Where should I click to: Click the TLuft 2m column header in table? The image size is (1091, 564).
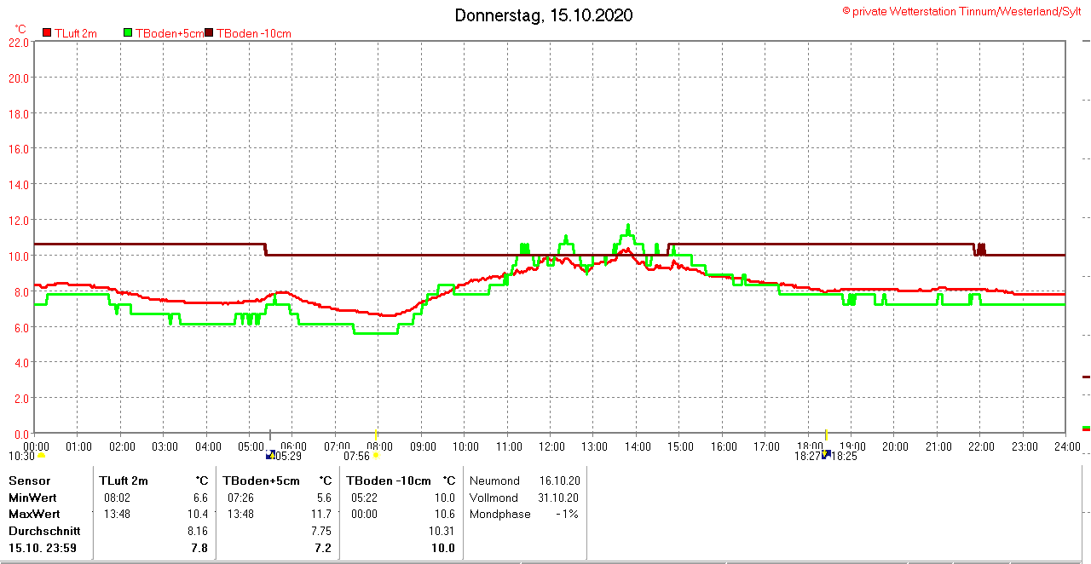124,481
